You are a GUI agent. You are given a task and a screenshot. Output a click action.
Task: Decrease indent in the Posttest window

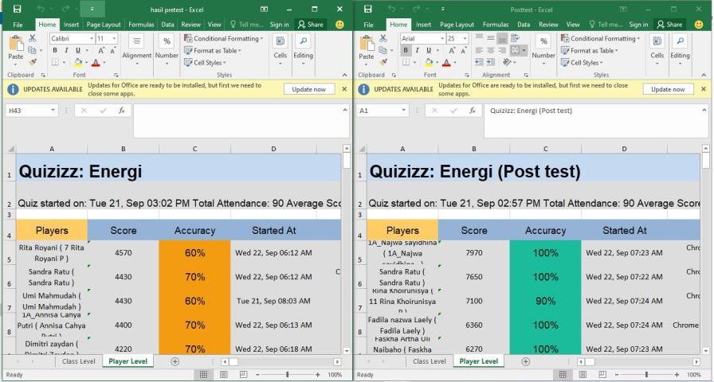click(x=479, y=62)
